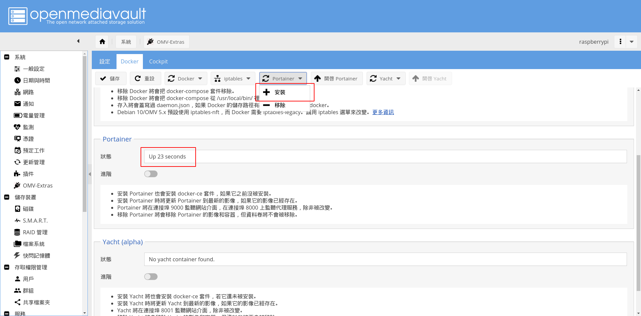
Task: Click the shared folders share icon
Action: (x=17, y=302)
